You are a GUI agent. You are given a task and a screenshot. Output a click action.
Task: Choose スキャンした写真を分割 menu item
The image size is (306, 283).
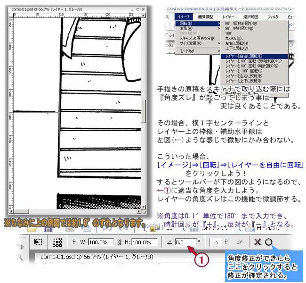click(198, 38)
